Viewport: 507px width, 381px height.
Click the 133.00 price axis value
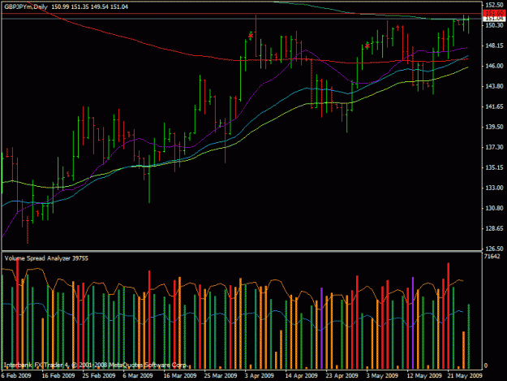pyautogui.click(x=494, y=188)
